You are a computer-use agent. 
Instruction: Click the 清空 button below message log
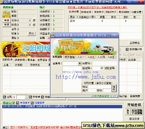5,127
